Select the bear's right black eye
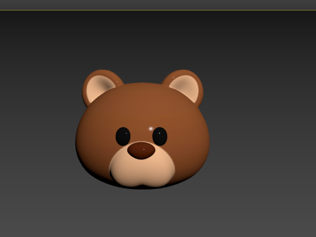This screenshot has height=237, width=316. (160, 136)
